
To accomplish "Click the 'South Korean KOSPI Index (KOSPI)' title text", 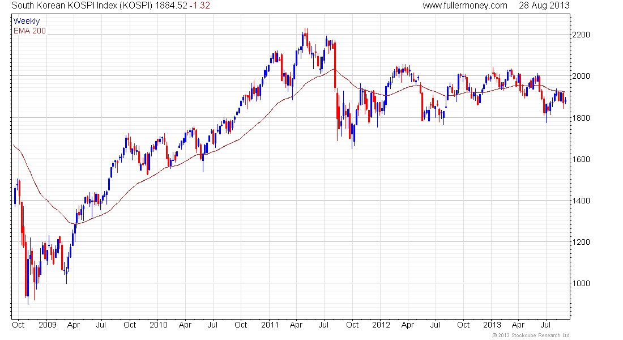I will pos(82,6).
